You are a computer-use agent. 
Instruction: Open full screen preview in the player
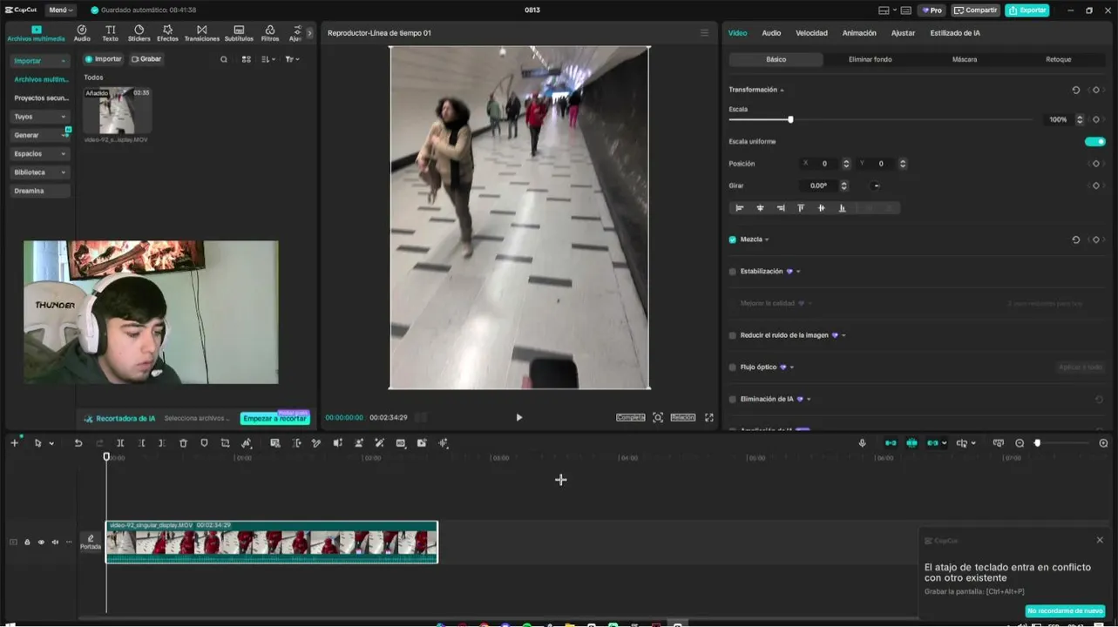(708, 418)
